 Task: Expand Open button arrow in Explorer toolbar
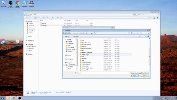tap(40, 18)
